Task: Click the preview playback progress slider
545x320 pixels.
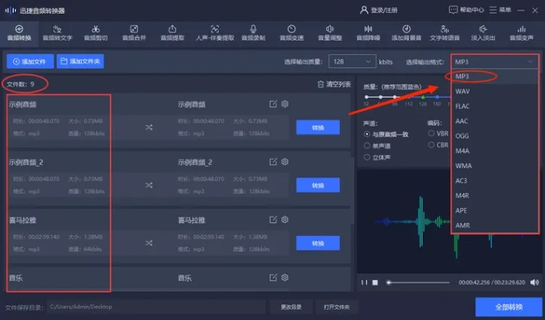Action: 418,282
